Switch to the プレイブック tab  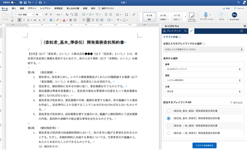tap(172, 31)
